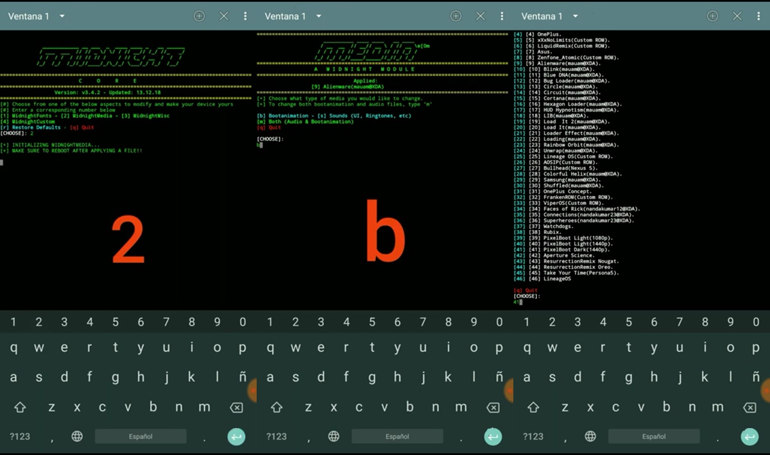Image resolution: width=770 pixels, height=455 pixels.
Task: Click '[9] Alienware(mauam@XDA)' under Applied
Action: click(348, 87)
